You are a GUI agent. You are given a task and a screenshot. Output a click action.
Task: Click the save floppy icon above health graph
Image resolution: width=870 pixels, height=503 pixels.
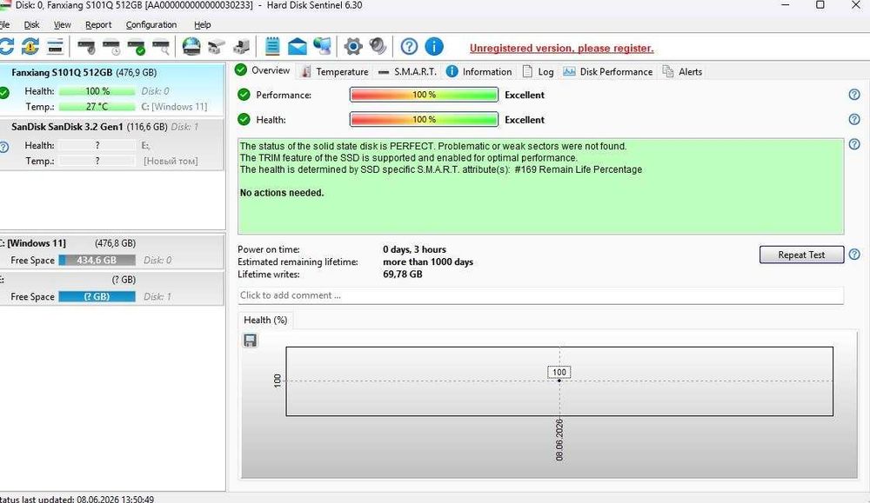click(251, 341)
